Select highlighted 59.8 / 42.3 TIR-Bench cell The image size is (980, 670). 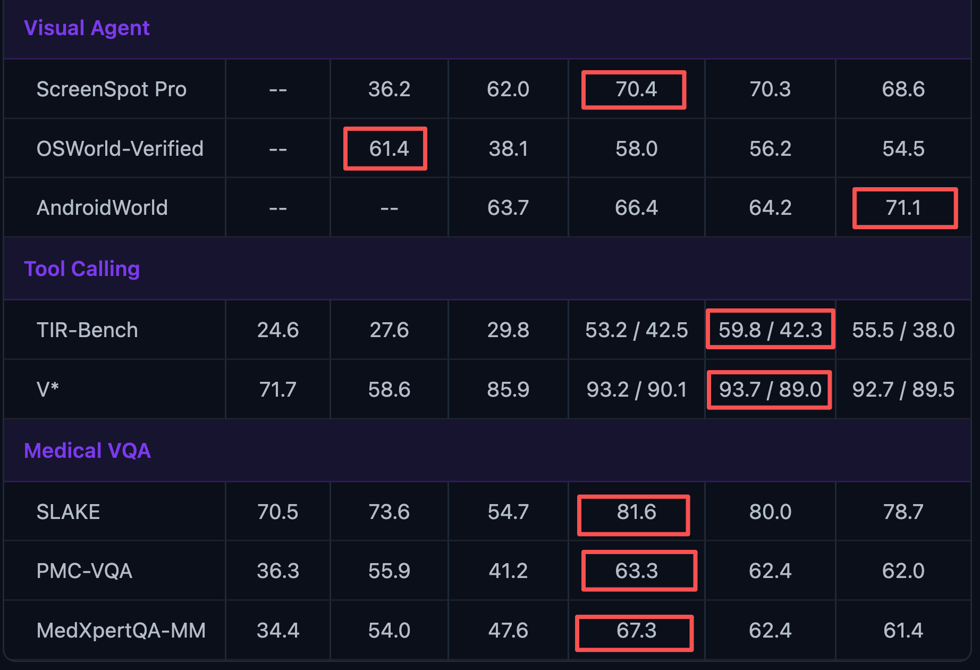[770, 330]
